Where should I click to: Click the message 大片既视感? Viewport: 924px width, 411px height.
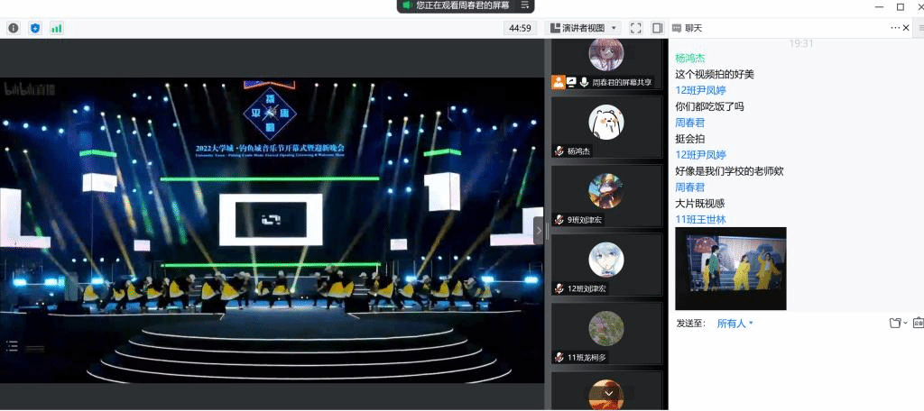tap(700, 204)
